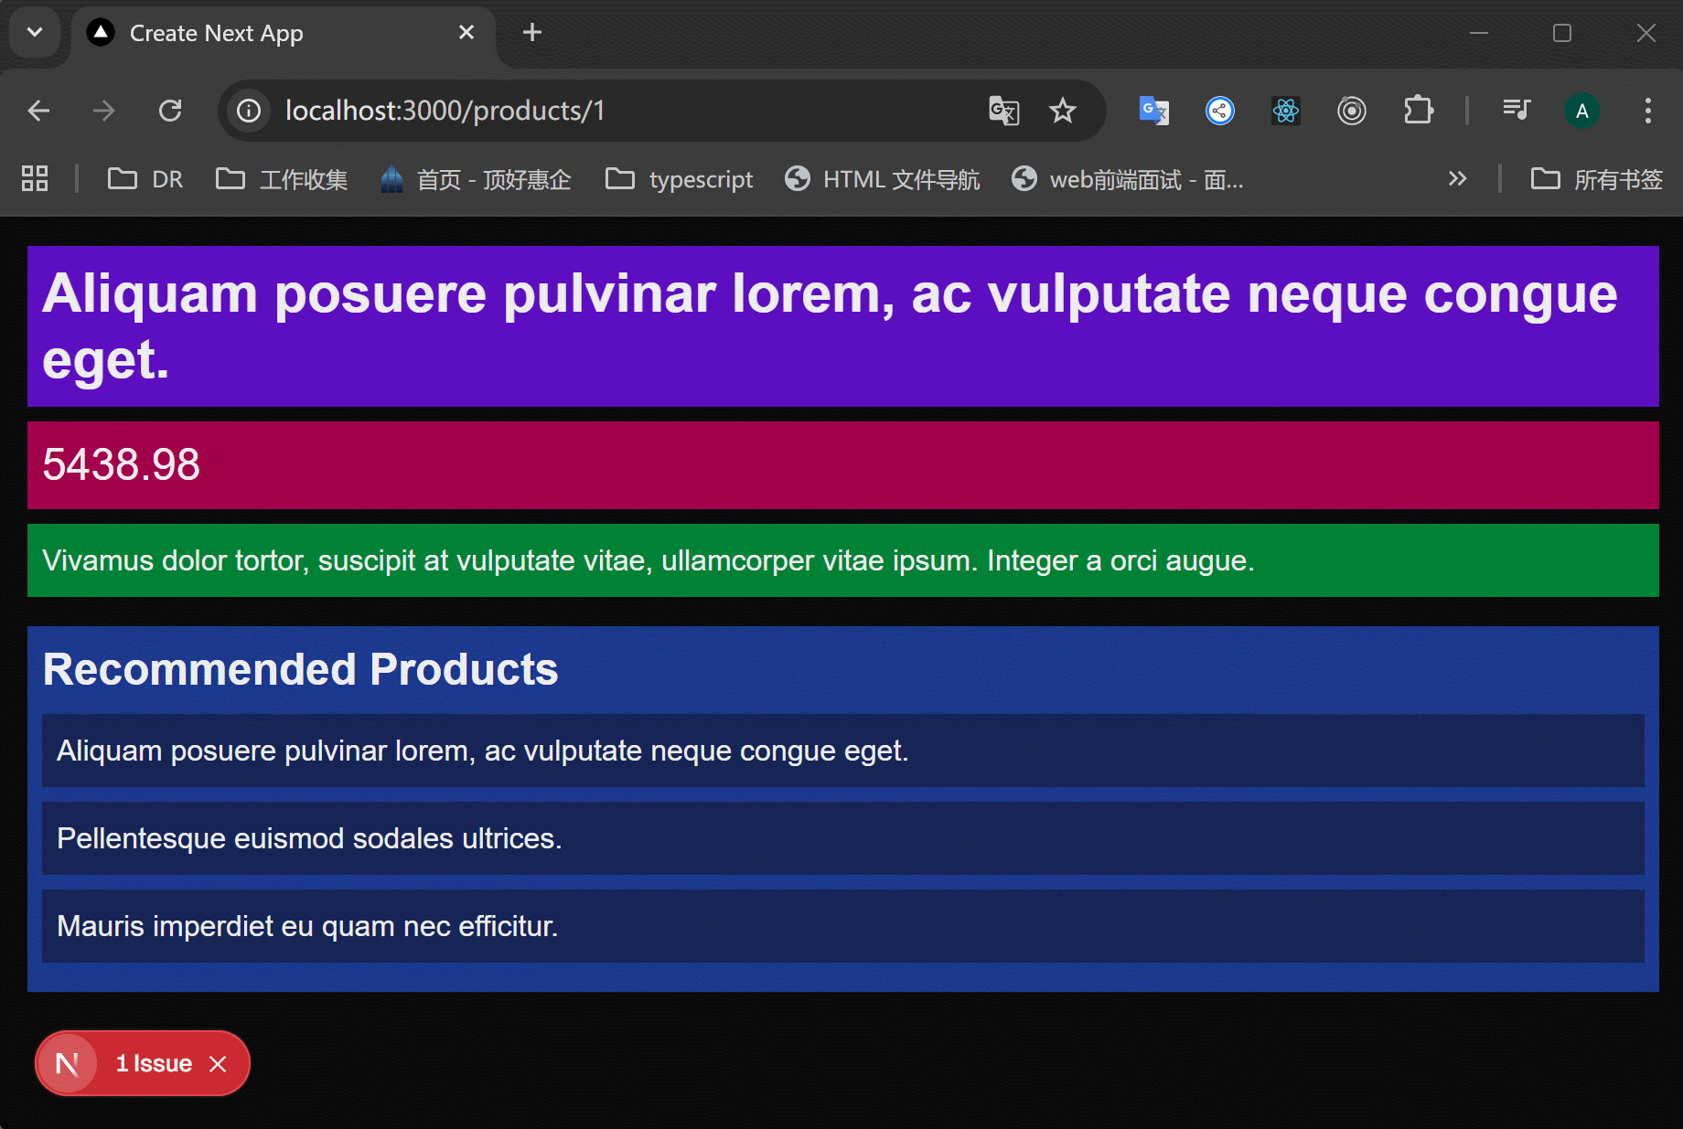Image resolution: width=1683 pixels, height=1129 pixels.
Task: Bookmark this page with the star
Action: 1062,112
